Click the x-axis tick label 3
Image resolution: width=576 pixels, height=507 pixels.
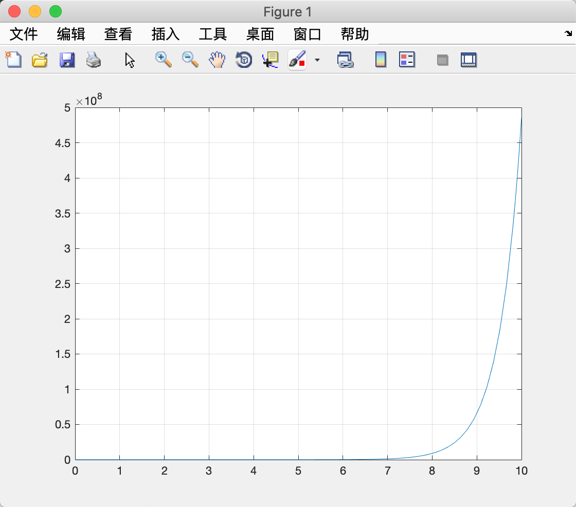[x=209, y=470]
